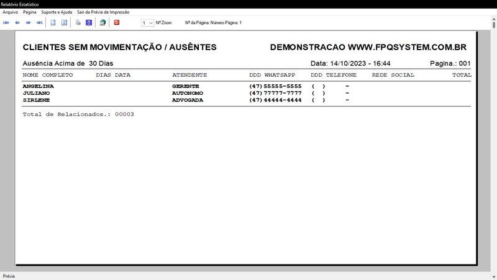
Task: Click the ATENDENTE column header
Action: point(189,75)
